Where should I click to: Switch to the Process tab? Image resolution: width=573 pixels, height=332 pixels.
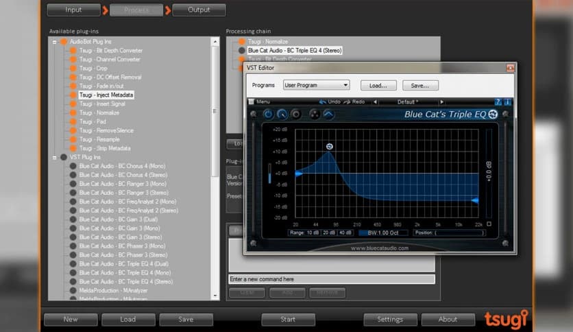136,10
